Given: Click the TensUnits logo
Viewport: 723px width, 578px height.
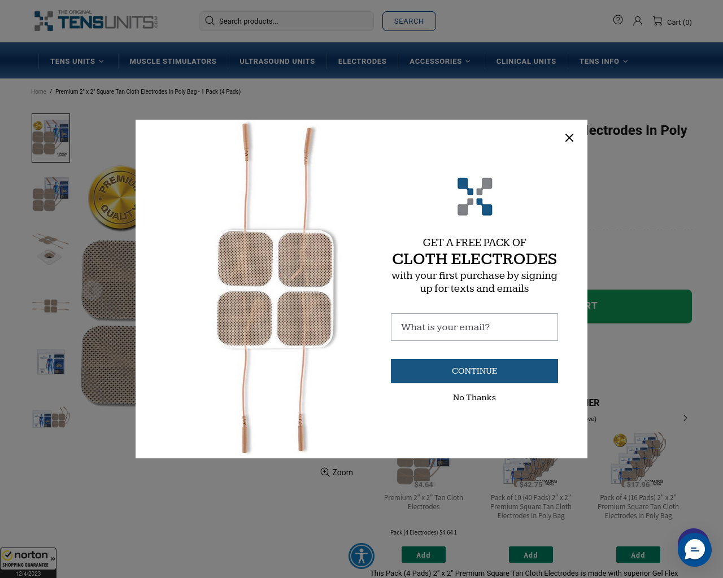Looking at the screenshot, I should (95, 20).
